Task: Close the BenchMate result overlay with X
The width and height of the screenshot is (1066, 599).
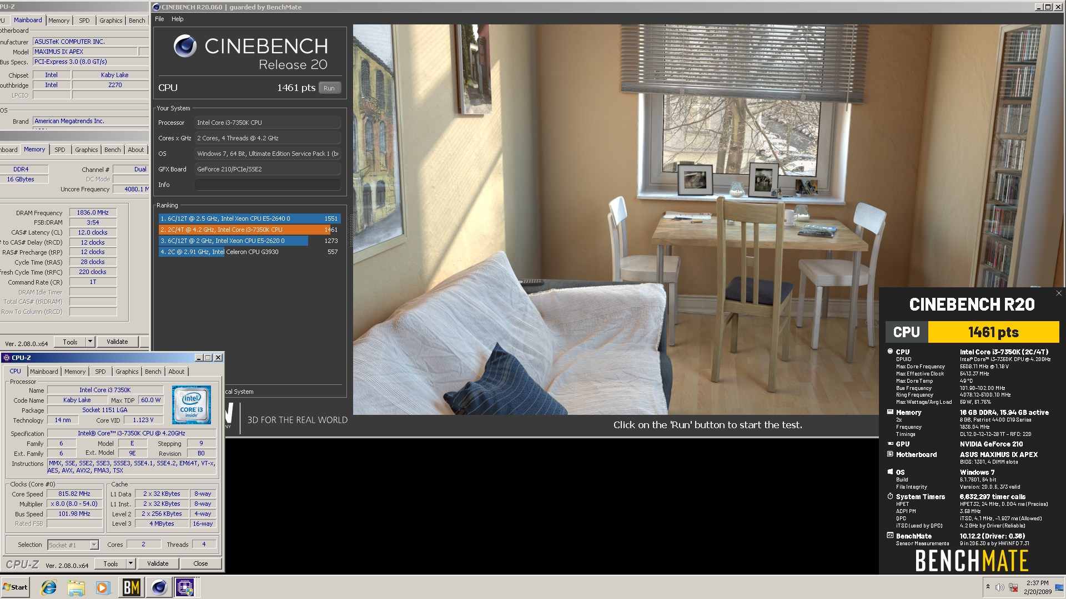Action: coord(1059,293)
